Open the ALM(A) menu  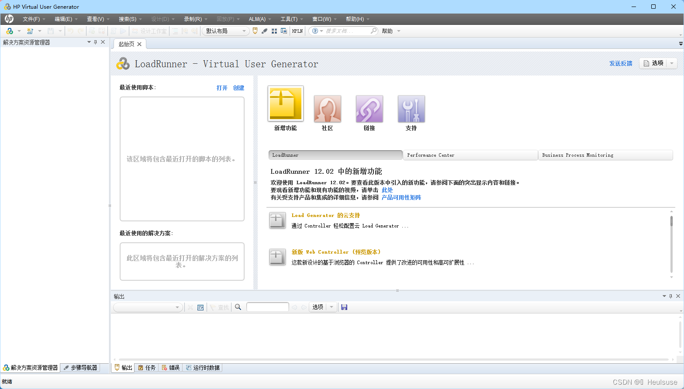pyautogui.click(x=260, y=19)
